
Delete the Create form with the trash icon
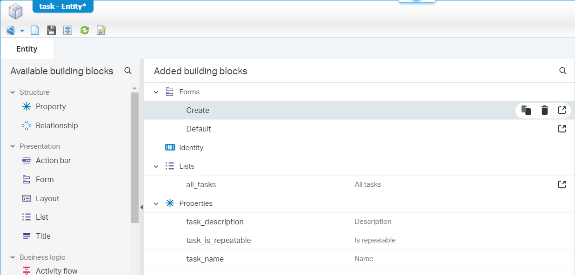544,110
